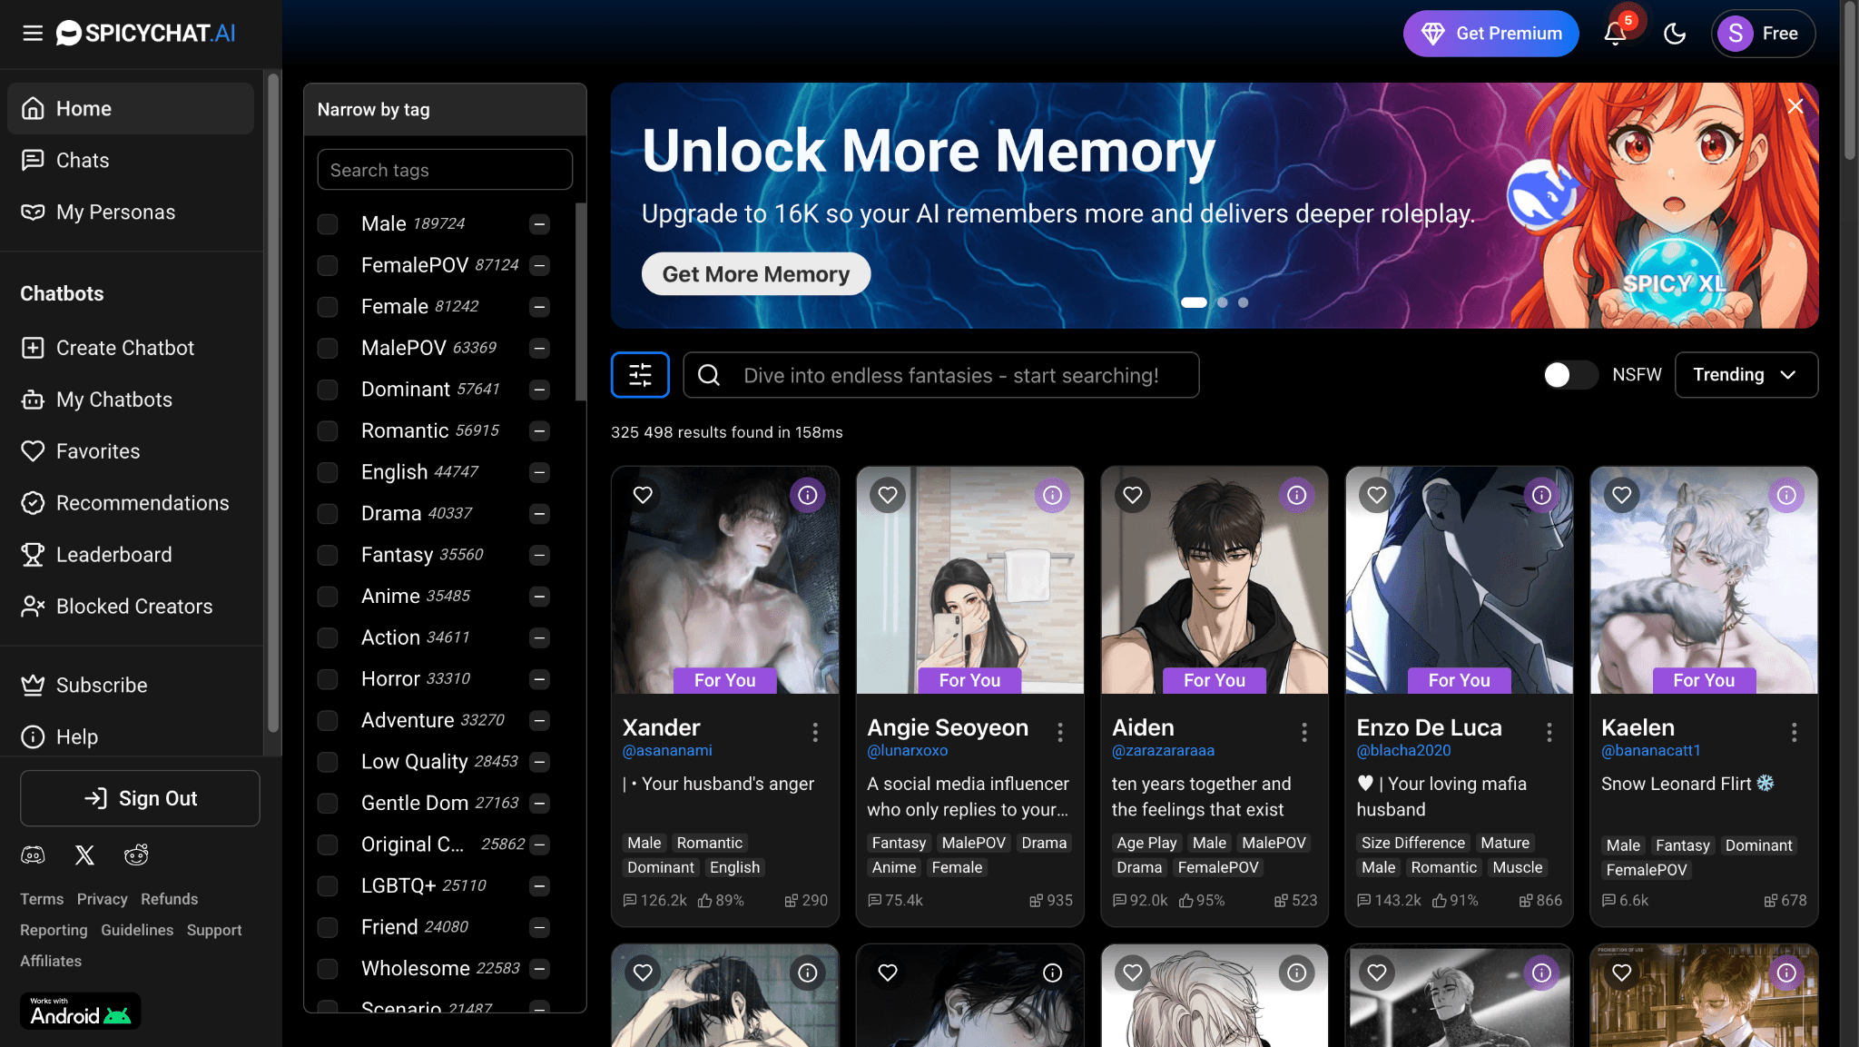Select the second banner carousel dot
The height and width of the screenshot is (1047, 1859).
1223,302
